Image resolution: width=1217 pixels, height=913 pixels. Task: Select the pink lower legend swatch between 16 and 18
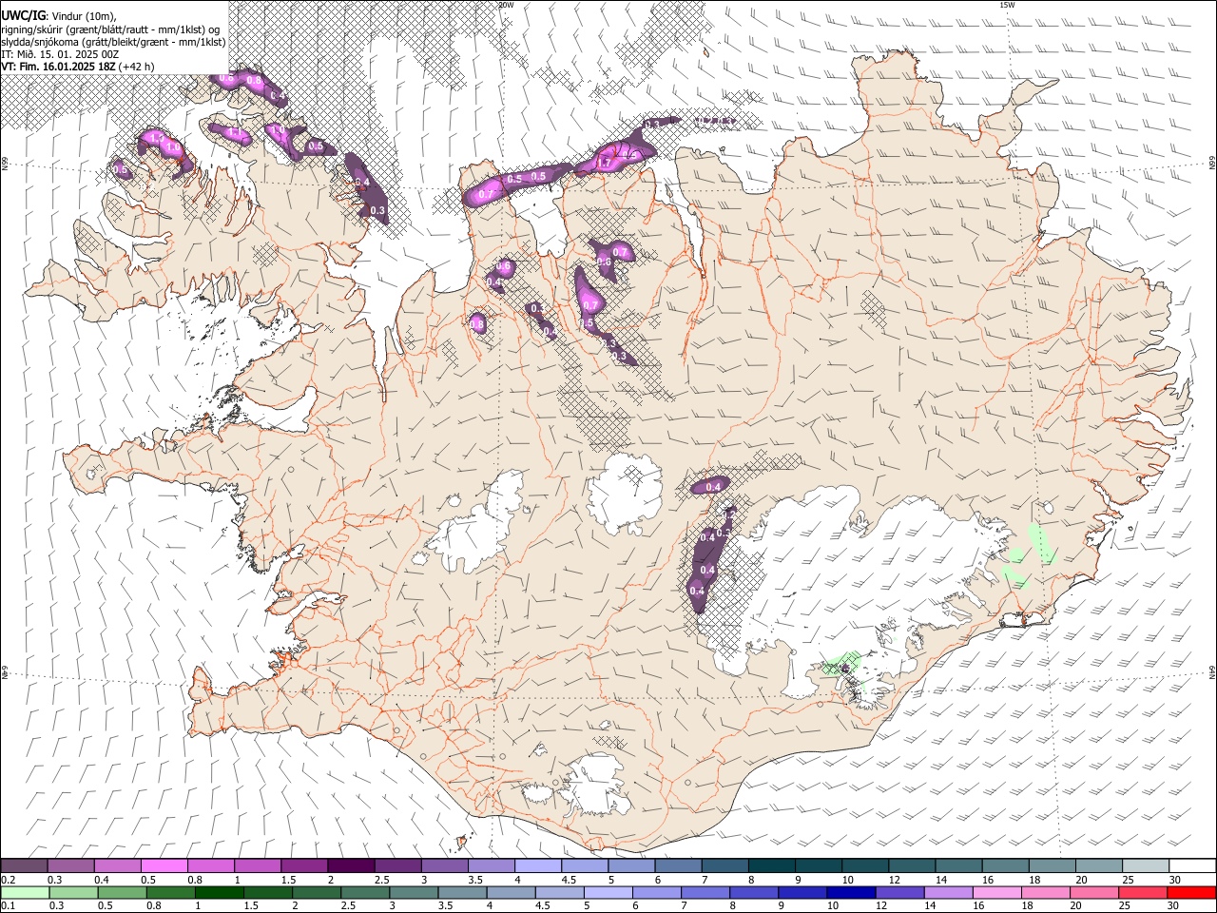pos(995,893)
